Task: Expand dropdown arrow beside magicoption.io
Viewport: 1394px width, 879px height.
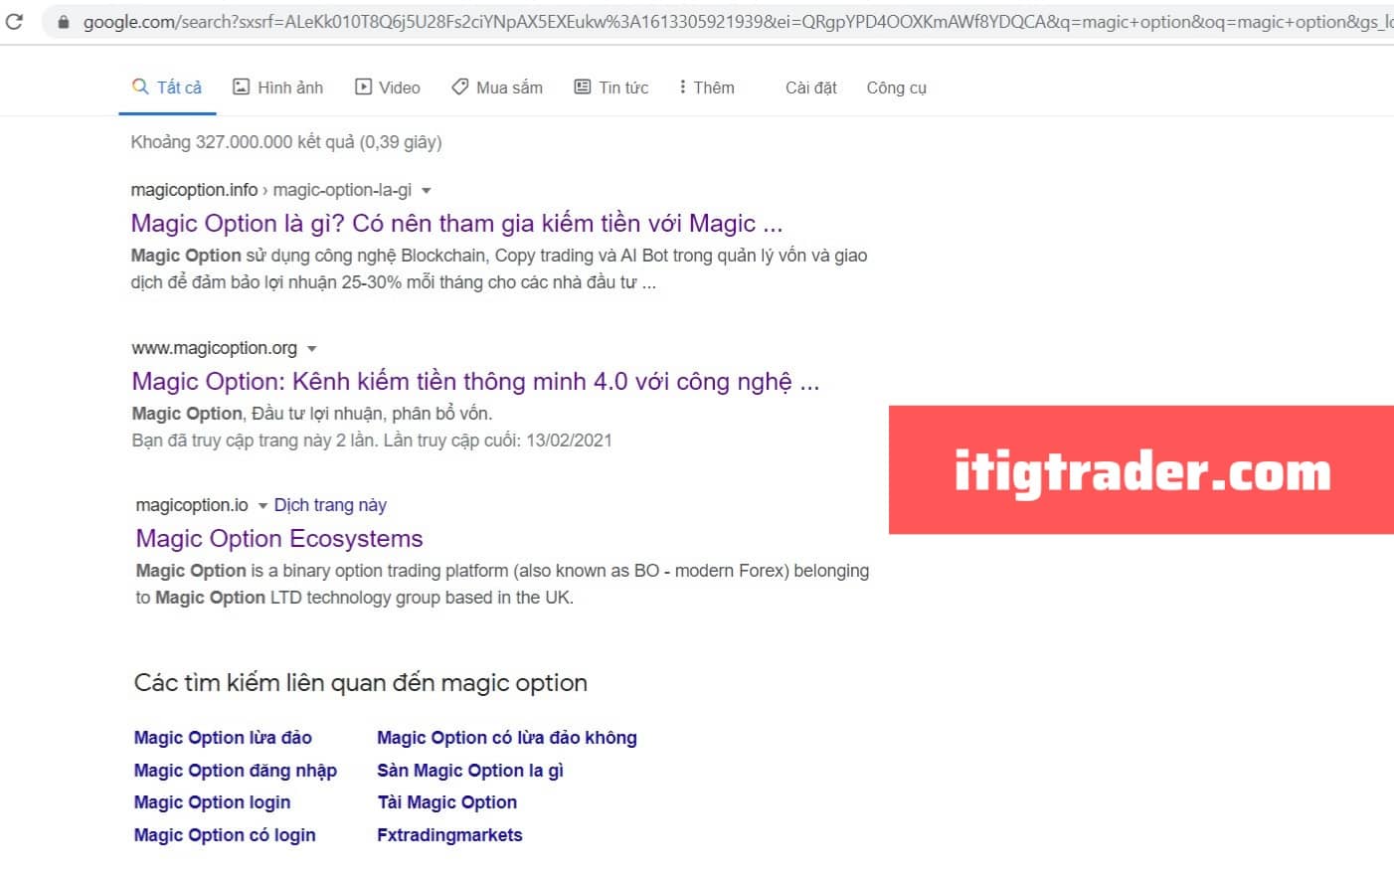Action: 262,506
